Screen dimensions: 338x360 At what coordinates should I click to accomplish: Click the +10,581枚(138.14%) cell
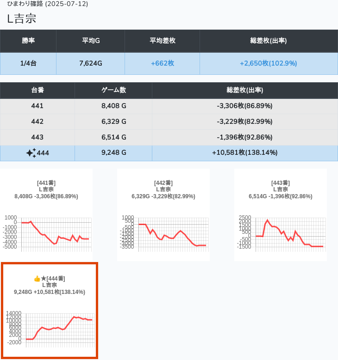point(244,153)
